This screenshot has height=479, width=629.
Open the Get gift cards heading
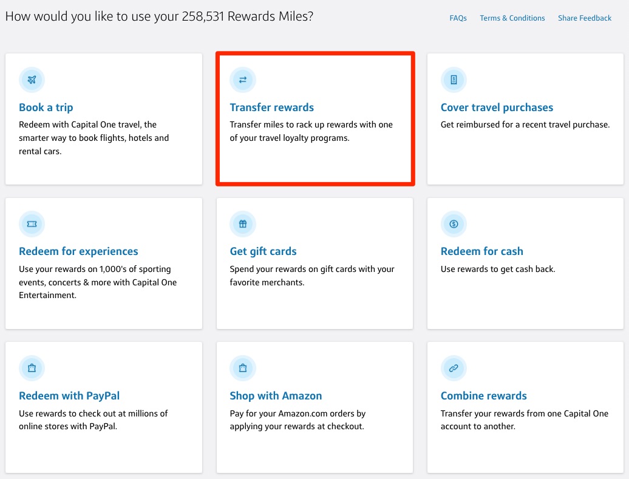[263, 251]
